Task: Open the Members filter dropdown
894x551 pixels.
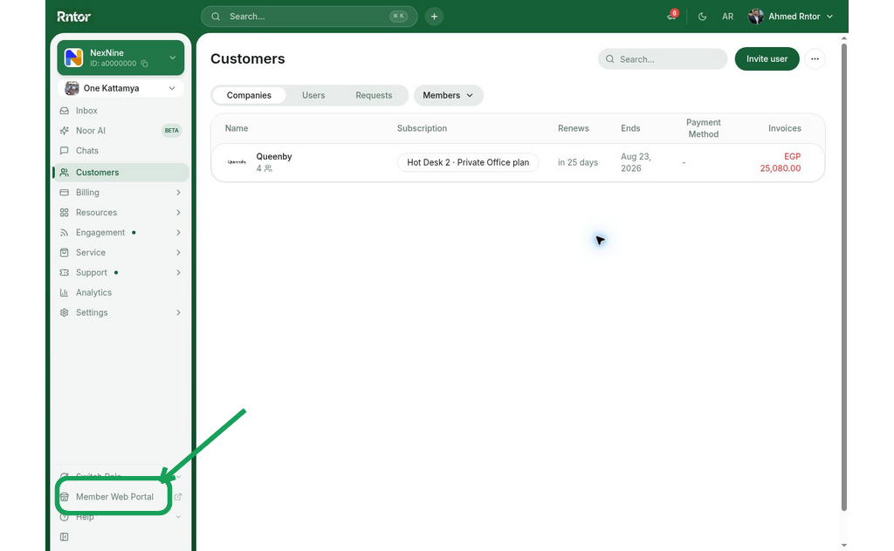Action: pyautogui.click(x=448, y=95)
